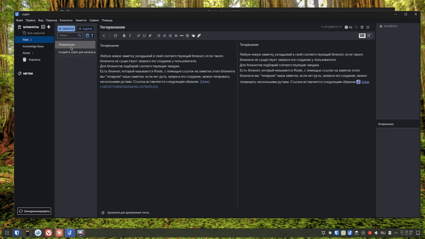The width and height of the screenshot is (425, 239).
Task: Open the Knowledge Base notebook
Action: click(x=34, y=46)
